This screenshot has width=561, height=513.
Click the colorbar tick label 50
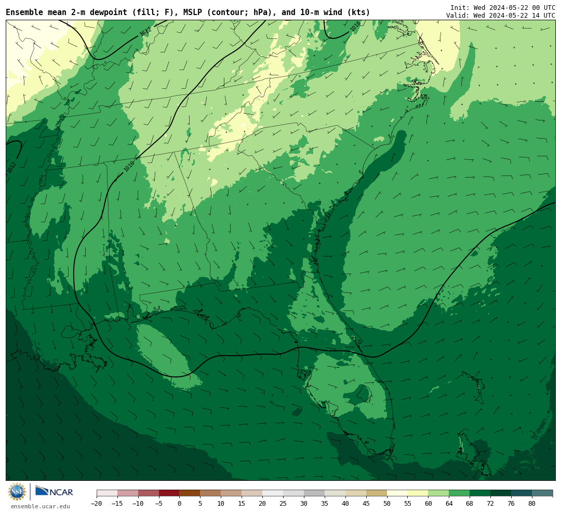point(387,504)
